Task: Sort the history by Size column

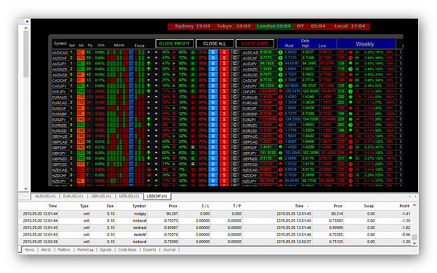Action: [x=110, y=206]
